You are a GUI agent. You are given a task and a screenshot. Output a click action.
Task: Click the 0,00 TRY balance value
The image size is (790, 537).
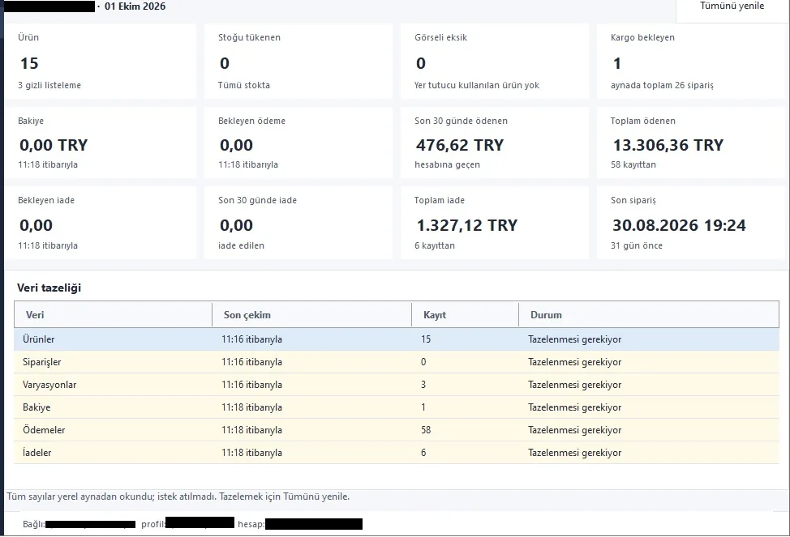tap(54, 145)
